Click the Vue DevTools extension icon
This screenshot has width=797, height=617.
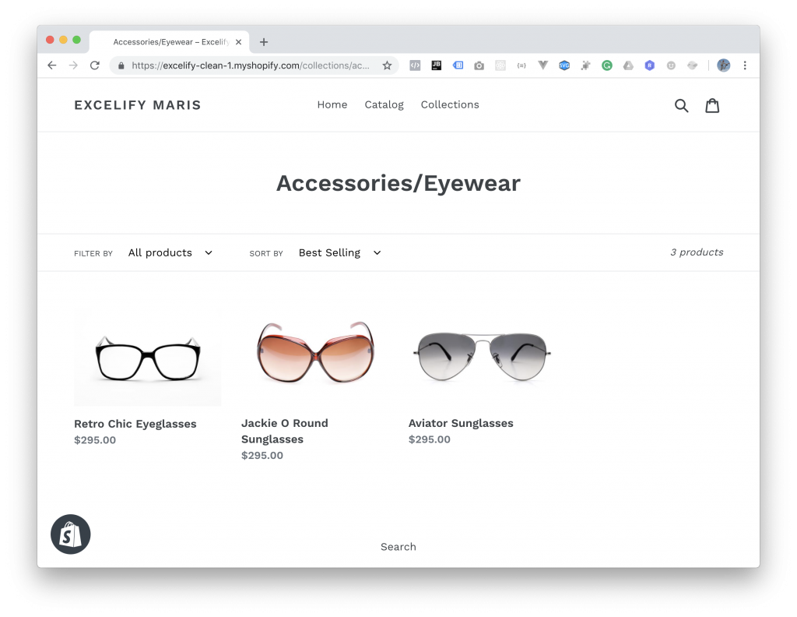click(542, 65)
